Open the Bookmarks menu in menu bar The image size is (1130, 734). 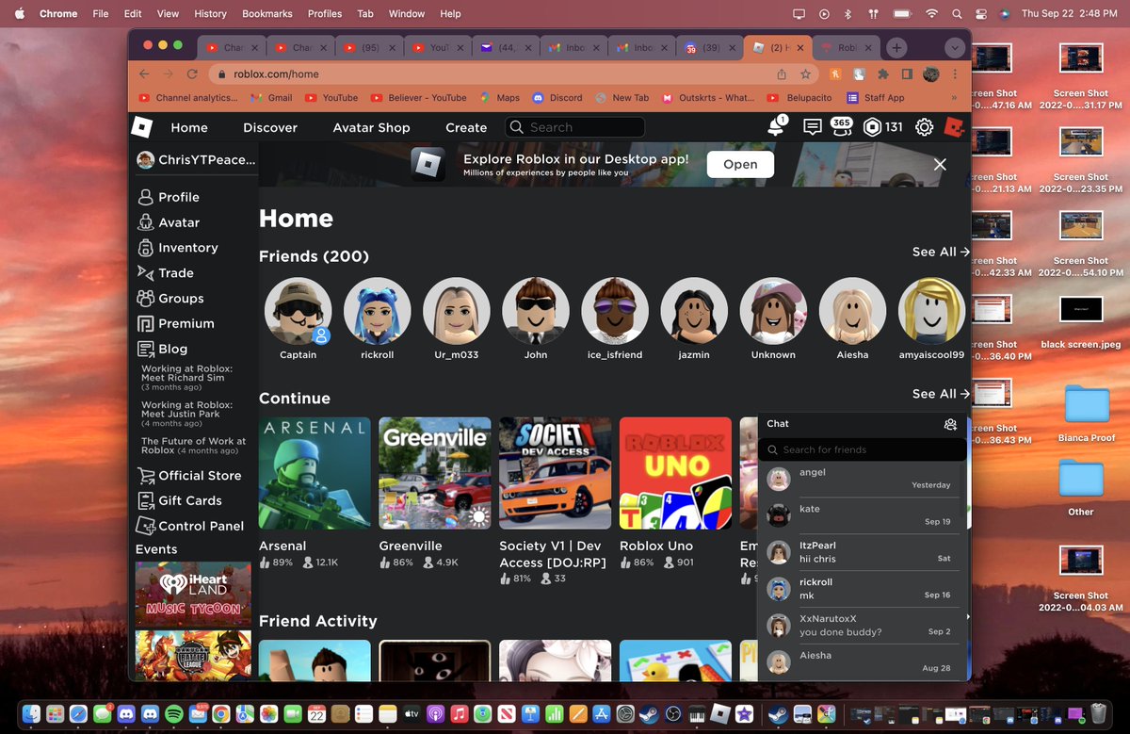pos(267,14)
